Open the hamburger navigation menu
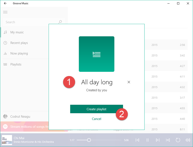 click(x=5, y=12)
